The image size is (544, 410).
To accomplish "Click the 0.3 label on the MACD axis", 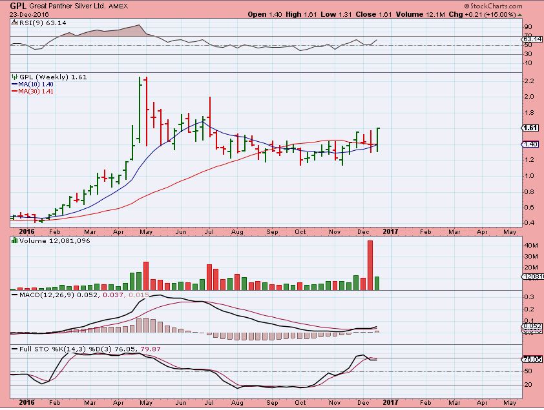I will [x=529, y=297].
